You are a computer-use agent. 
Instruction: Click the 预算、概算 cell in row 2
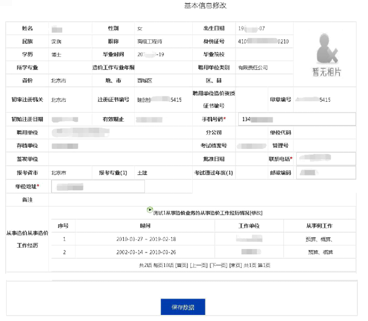pos(320,253)
